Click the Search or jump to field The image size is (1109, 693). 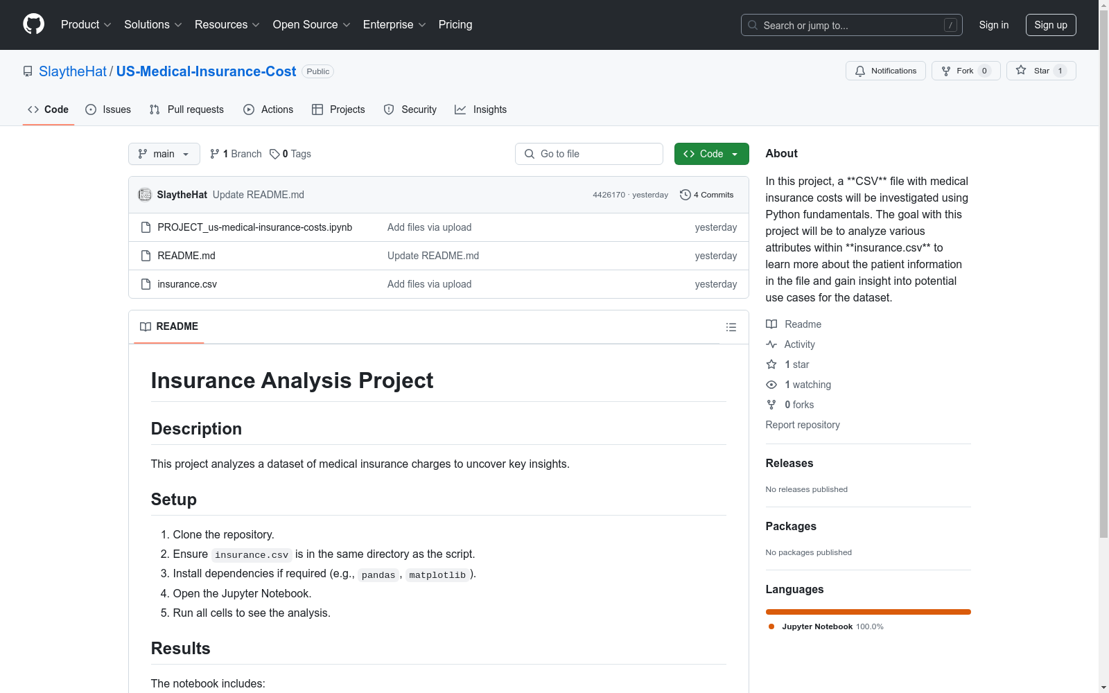click(852, 25)
